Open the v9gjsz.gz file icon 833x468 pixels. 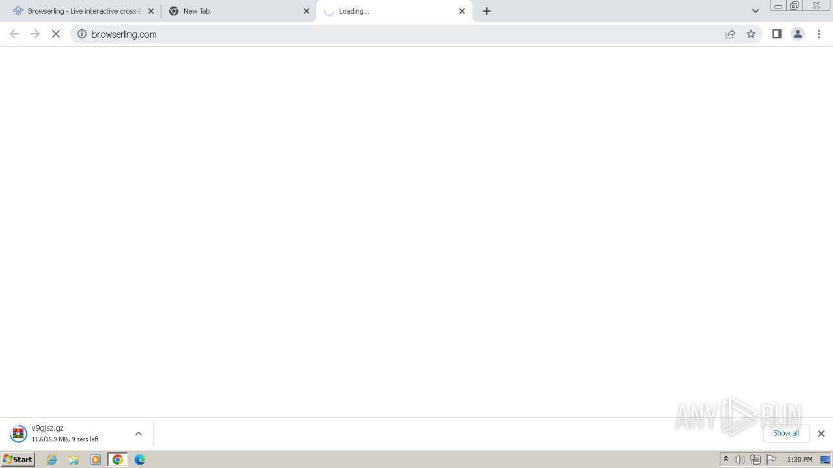19,434
